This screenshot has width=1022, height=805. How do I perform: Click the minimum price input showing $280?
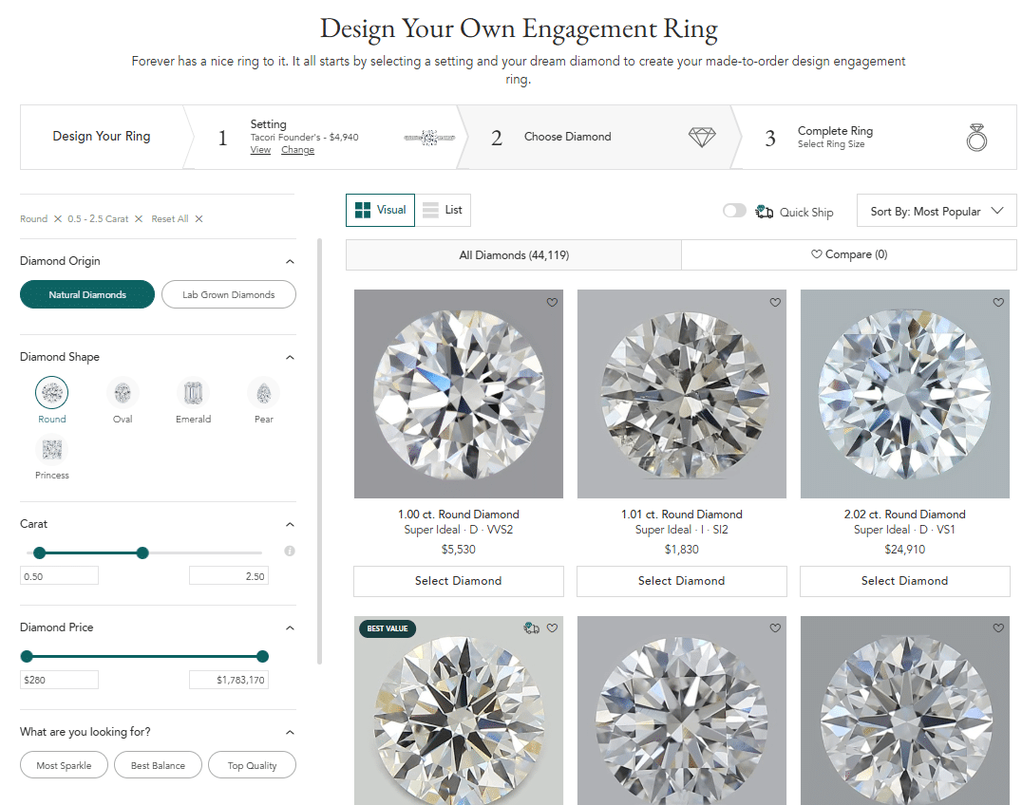(59, 679)
